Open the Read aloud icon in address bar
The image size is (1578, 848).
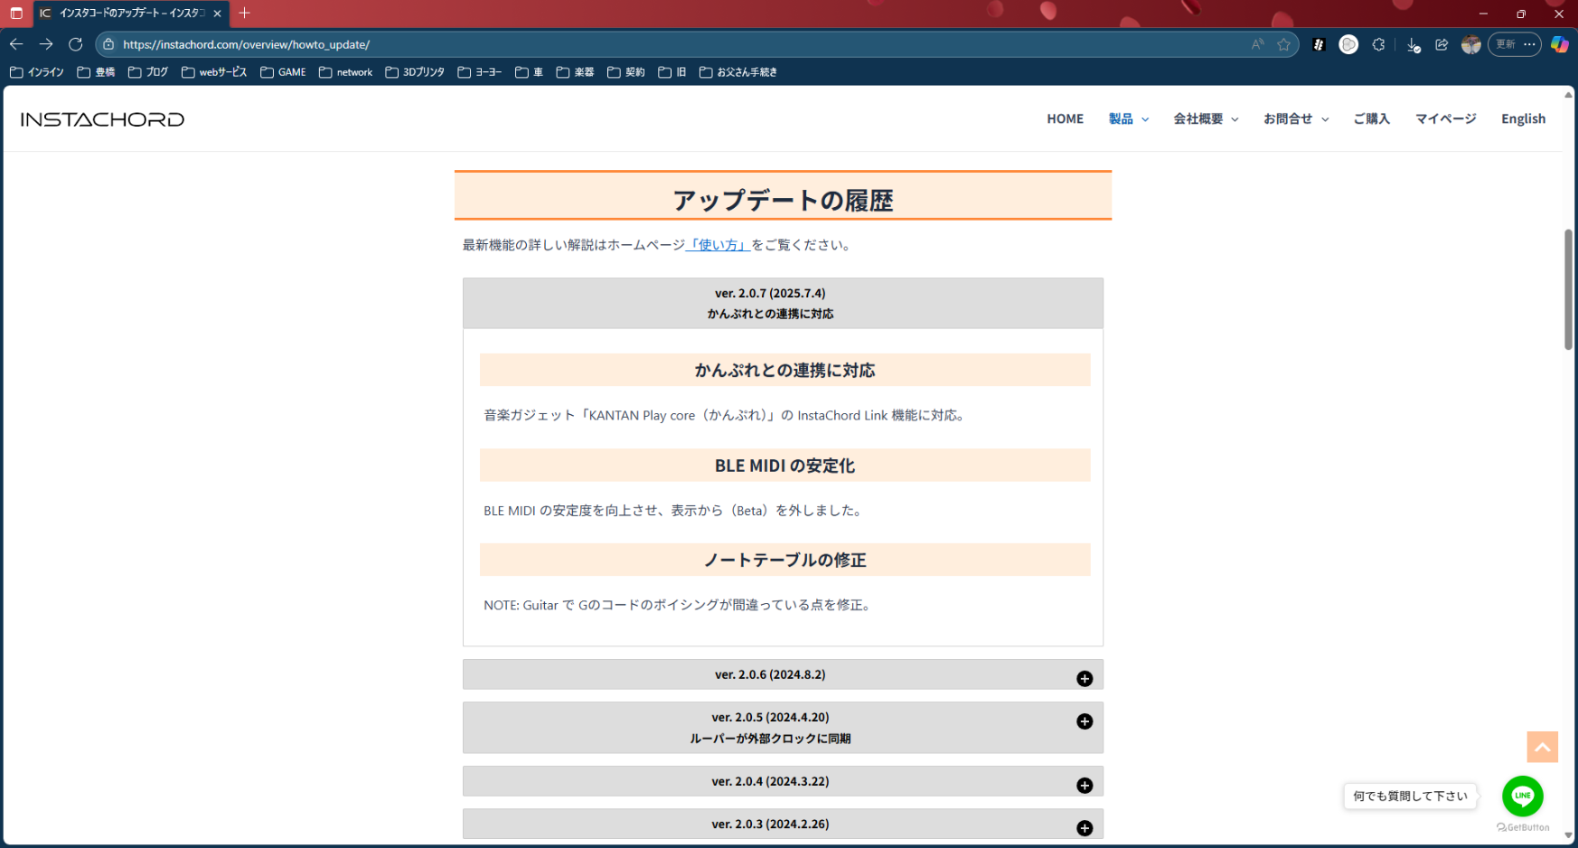(x=1257, y=44)
